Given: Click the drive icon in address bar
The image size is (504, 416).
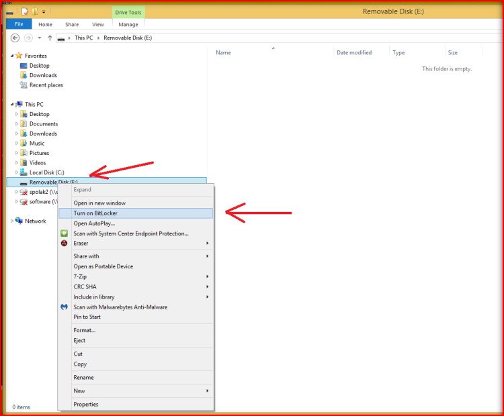Looking at the screenshot, I should tap(60, 38).
